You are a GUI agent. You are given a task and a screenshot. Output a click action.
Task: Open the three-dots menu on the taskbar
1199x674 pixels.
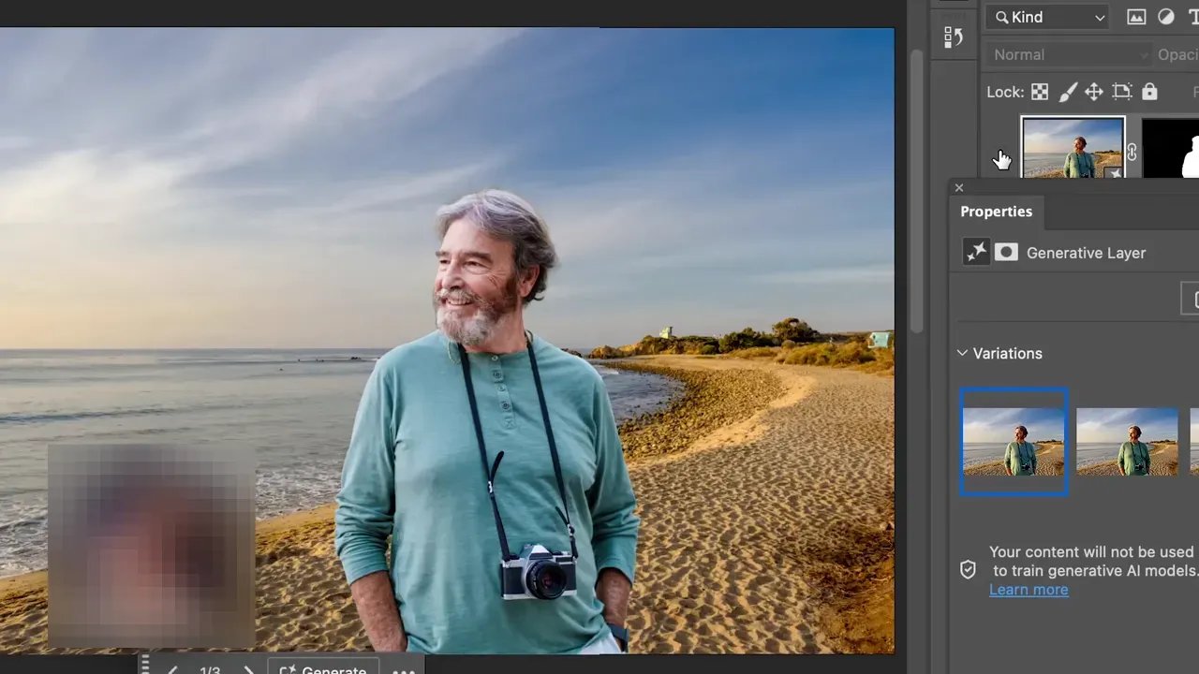pos(404,670)
